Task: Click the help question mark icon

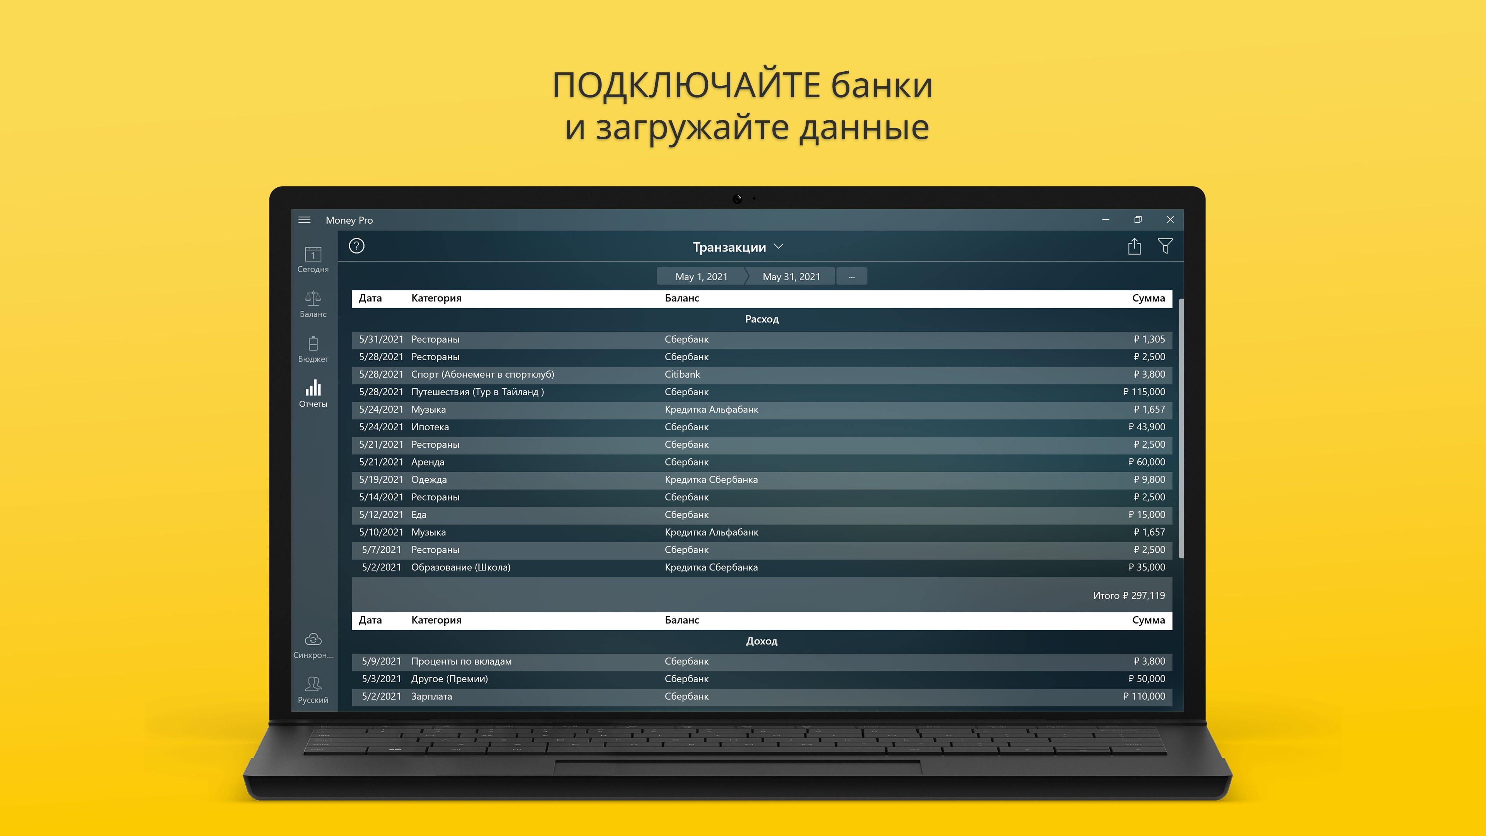Action: tap(356, 247)
